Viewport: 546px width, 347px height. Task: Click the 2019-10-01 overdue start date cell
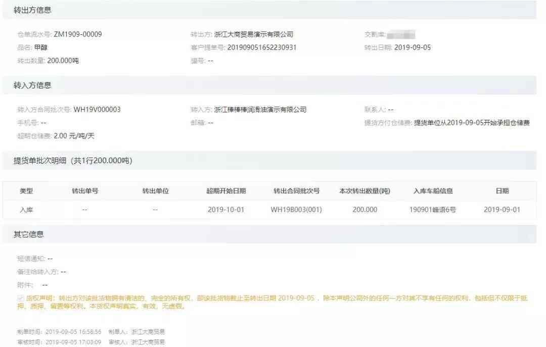pos(226,210)
